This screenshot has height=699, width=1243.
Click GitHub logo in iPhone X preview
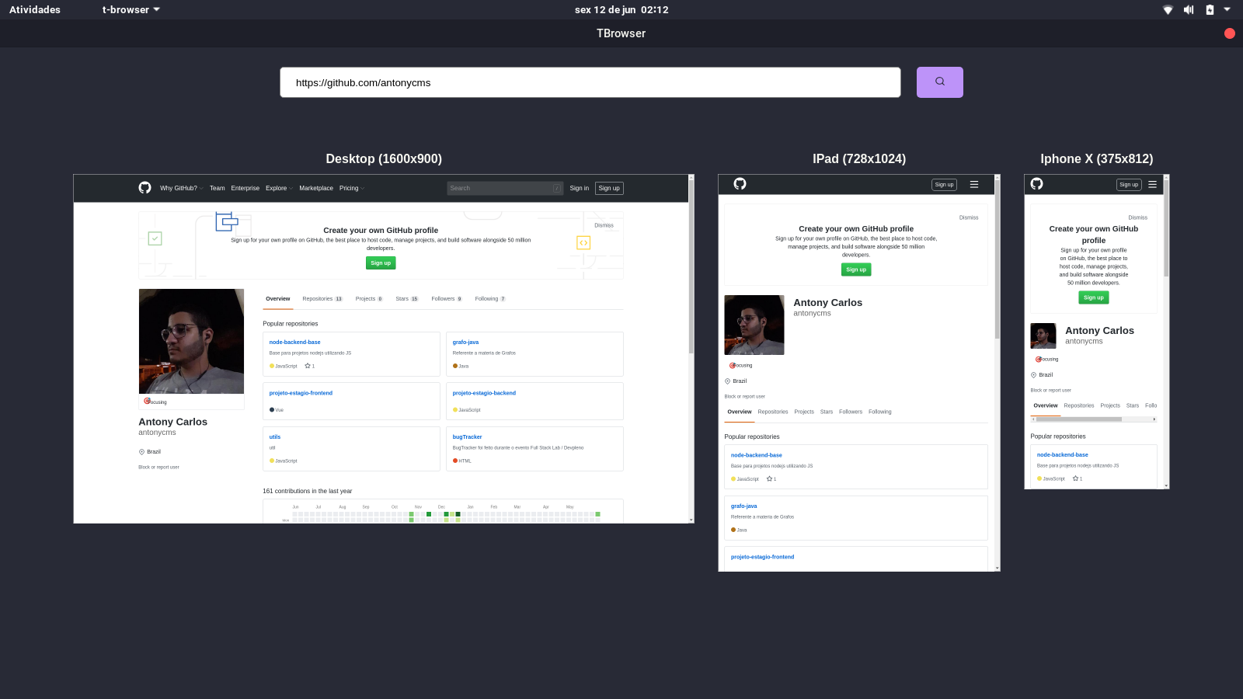pos(1036,184)
